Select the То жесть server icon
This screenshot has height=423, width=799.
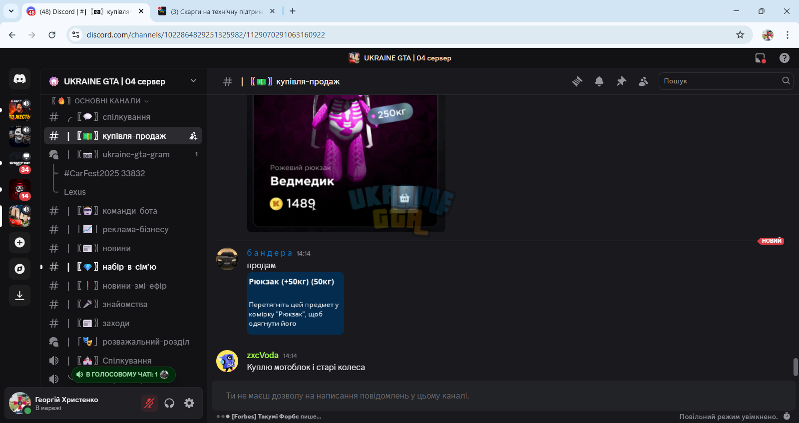click(x=19, y=110)
